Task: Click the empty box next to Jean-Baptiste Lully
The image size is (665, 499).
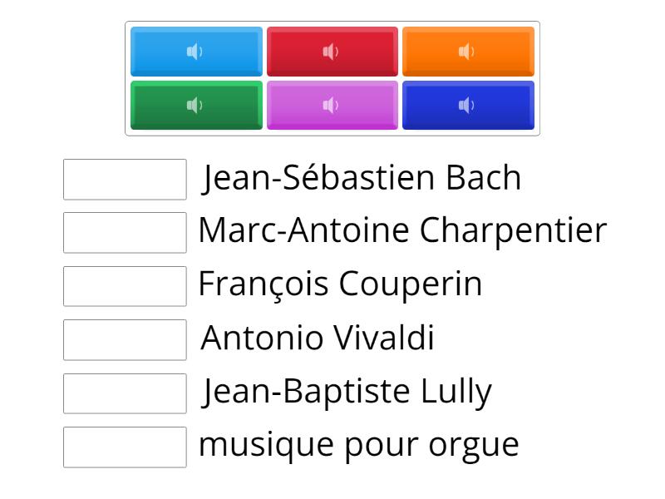Action: (x=125, y=393)
